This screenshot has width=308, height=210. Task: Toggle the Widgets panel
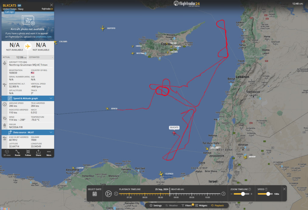pyautogui.click(x=201, y=205)
